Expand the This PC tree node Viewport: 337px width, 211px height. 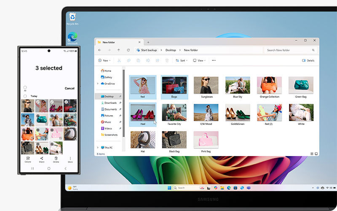98,148
